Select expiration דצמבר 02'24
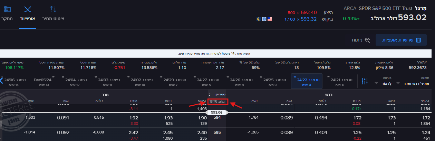This screenshot has width=435, height=141. [x=139, y=82]
